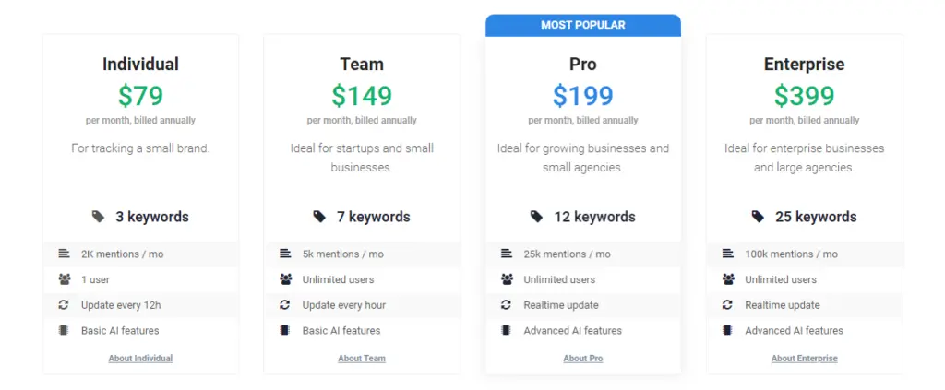This screenshot has width=945, height=390.
Task: Click the users icon beside 1 user
Action: pos(64,279)
